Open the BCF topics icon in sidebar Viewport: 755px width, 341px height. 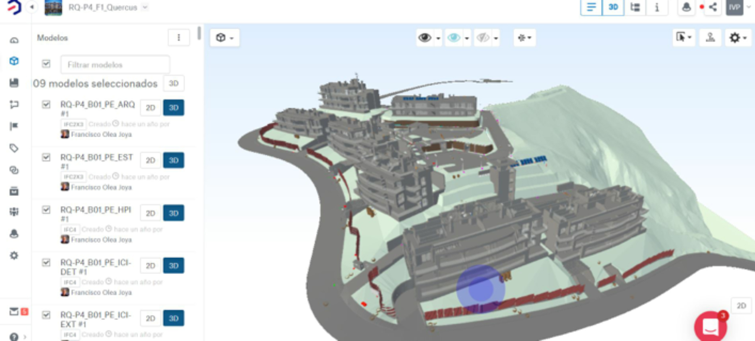14,104
